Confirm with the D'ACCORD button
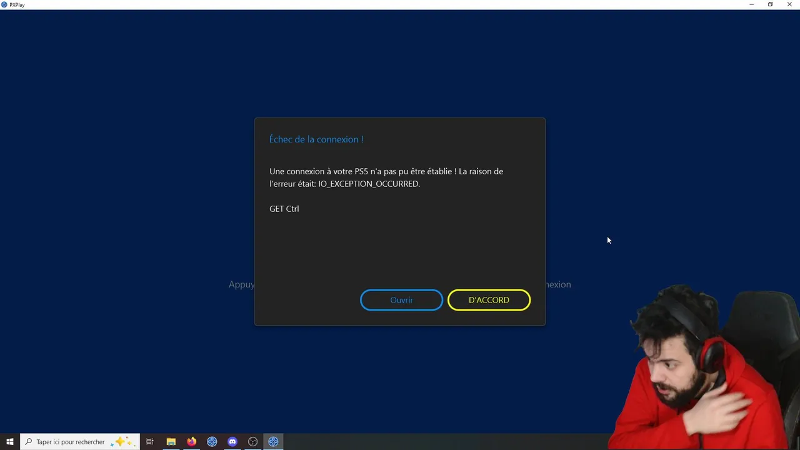800x450 pixels. [x=489, y=300]
